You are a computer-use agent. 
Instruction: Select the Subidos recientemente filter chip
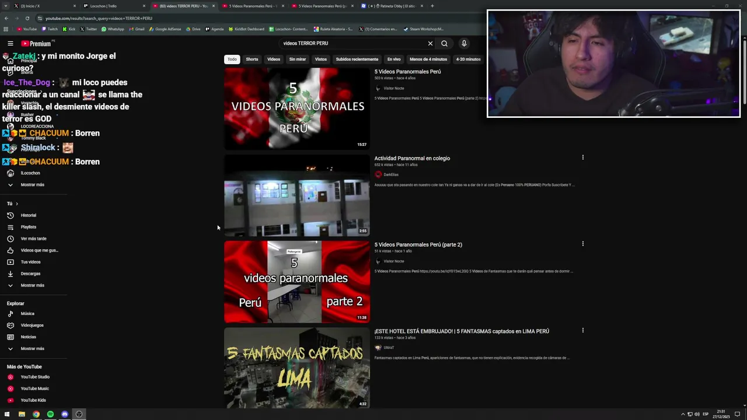(357, 59)
